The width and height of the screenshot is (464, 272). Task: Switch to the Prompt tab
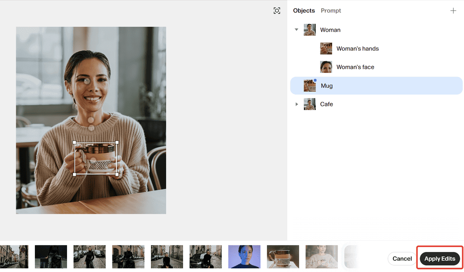click(331, 11)
